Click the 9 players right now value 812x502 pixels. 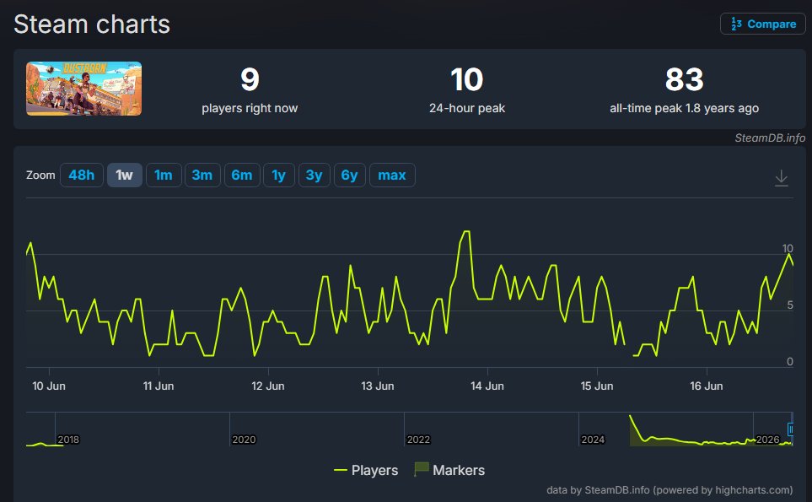[x=250, y=79]
